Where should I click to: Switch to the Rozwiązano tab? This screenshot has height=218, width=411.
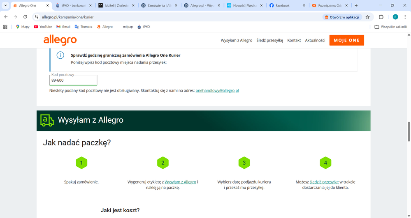point(330,5)
